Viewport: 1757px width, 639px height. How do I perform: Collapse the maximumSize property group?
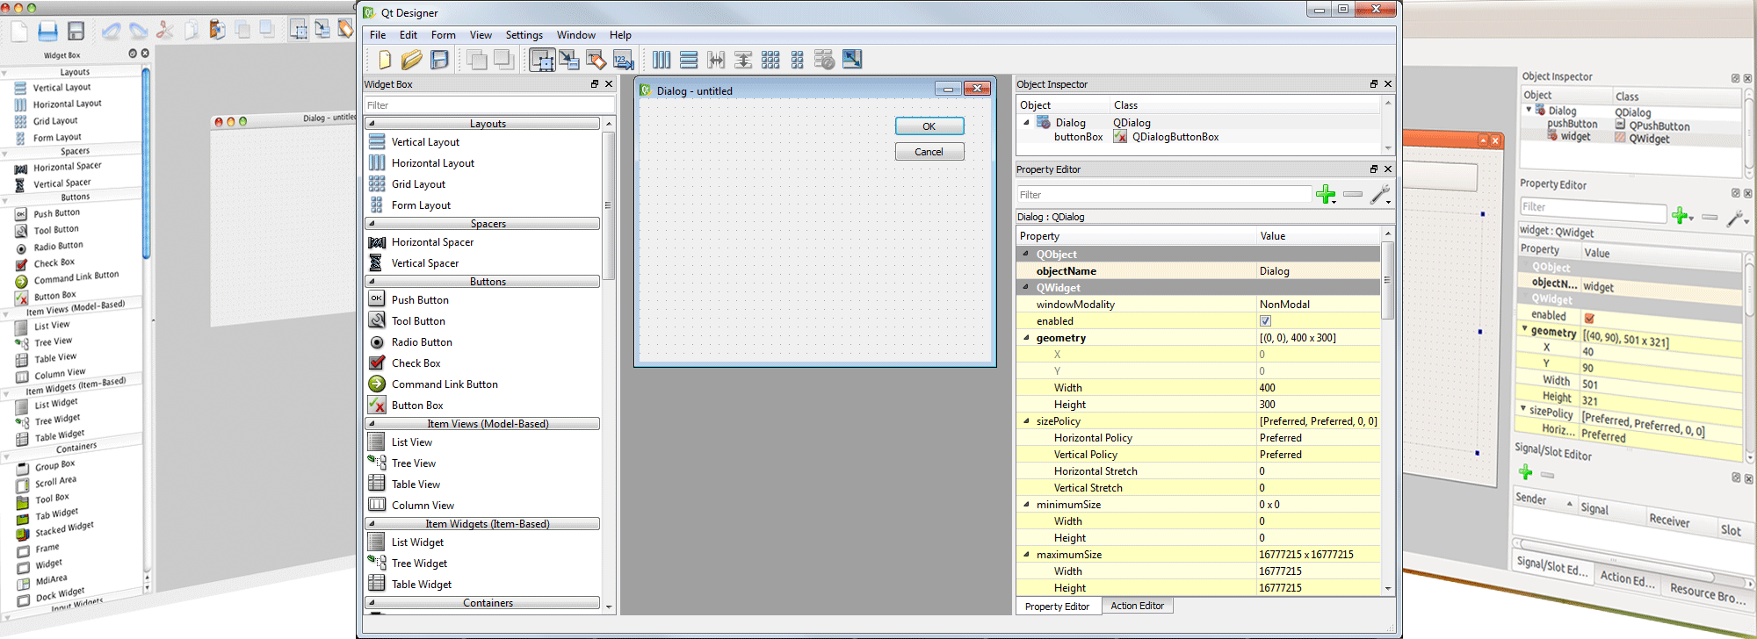coord(1026,555)
